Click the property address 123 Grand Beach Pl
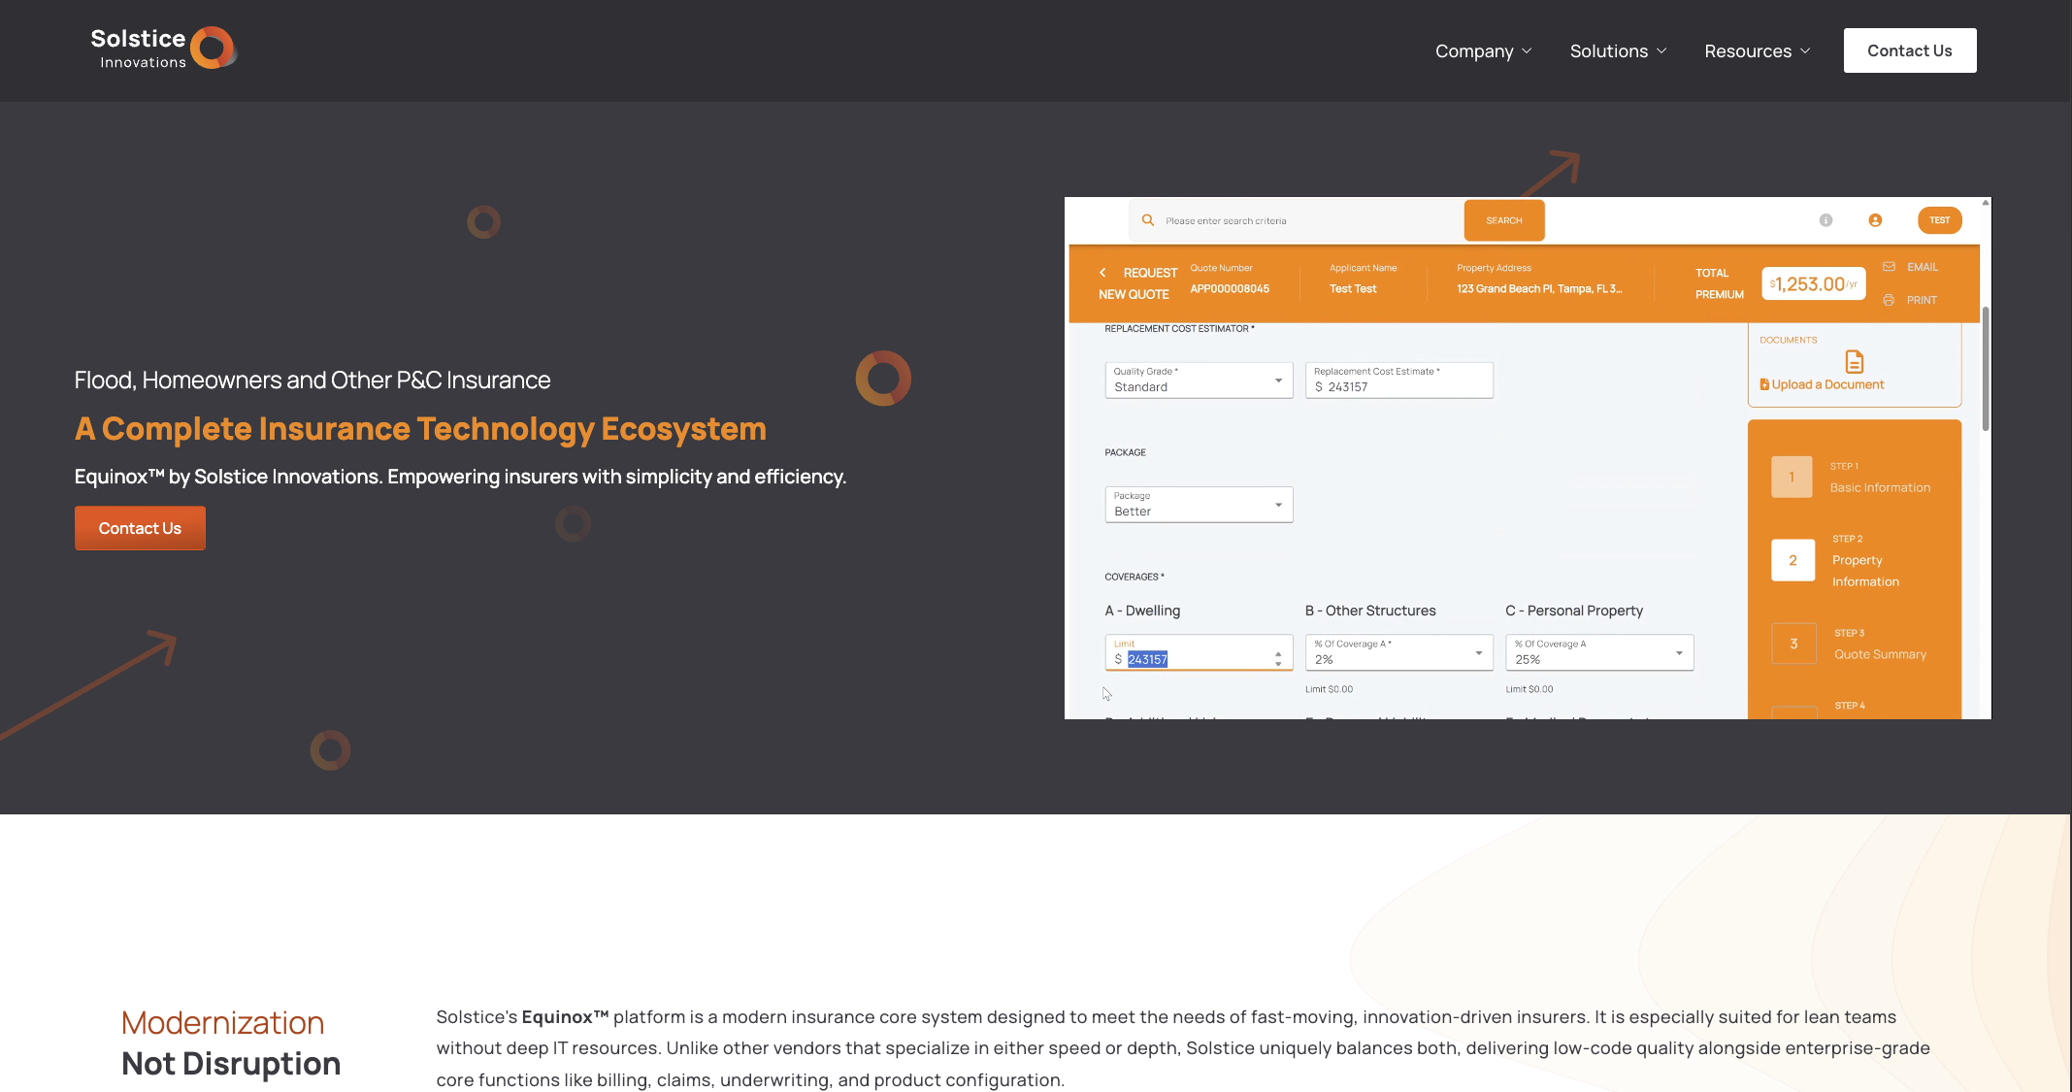This screenshot has width=2072, height=1092. pos(1539,289)
